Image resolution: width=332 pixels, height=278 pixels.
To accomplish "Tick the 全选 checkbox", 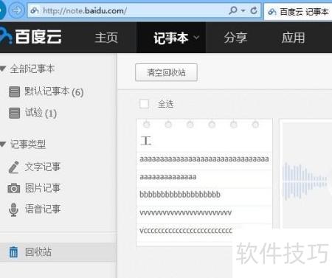I will pyautogui.click(x=144, y=104).
